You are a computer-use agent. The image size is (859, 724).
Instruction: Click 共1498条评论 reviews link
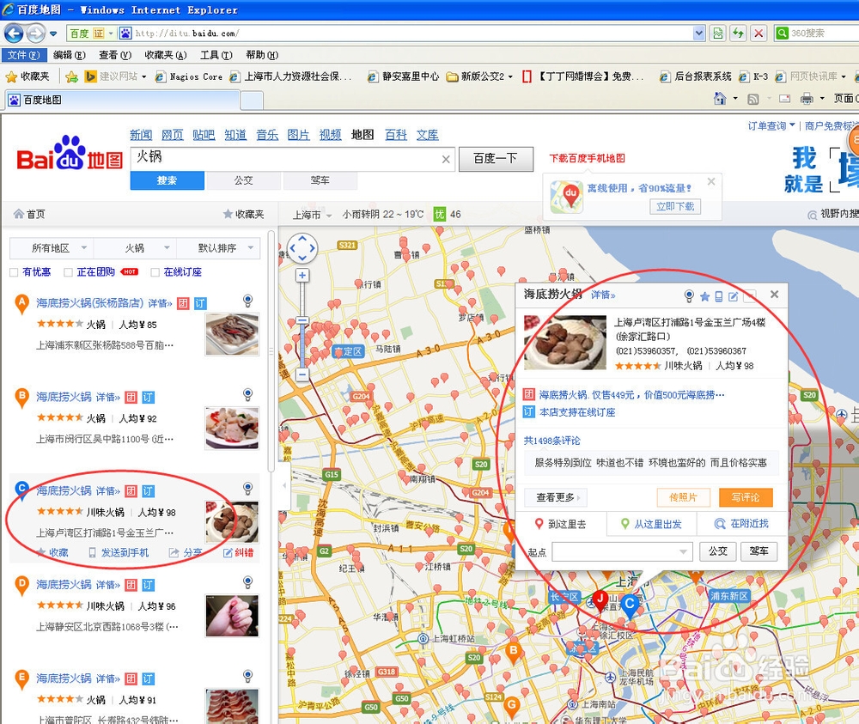click(x=551, y=441)
